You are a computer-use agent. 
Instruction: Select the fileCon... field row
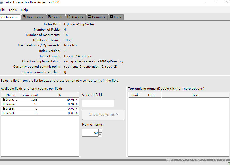pyautogui.click(x=40, y=100)
